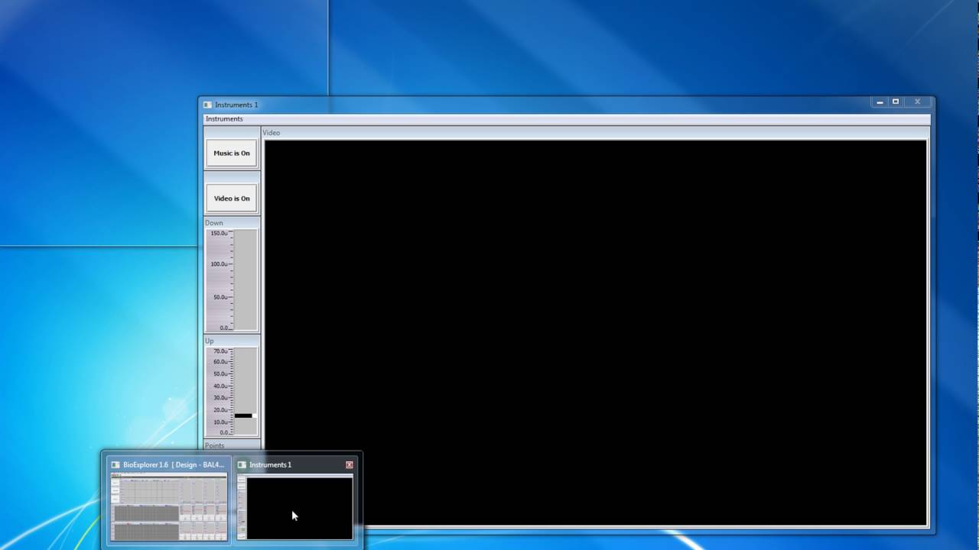Viewport: 979px width, 550px height.
Task: Close Instruments 1 from the thumbnail preview
Action: pyautogui.click(x=350, y=464)
